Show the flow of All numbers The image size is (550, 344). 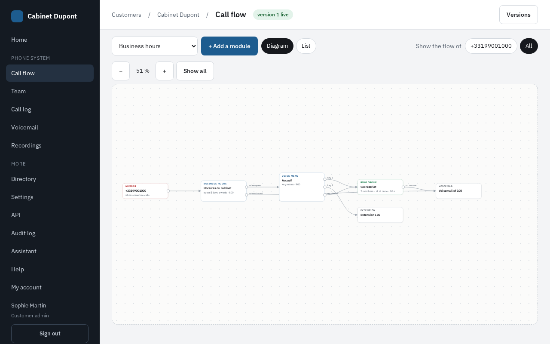coord(529,46)
